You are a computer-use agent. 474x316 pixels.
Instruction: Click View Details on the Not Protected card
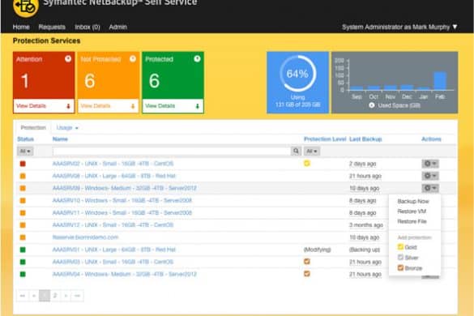[109, 106]
